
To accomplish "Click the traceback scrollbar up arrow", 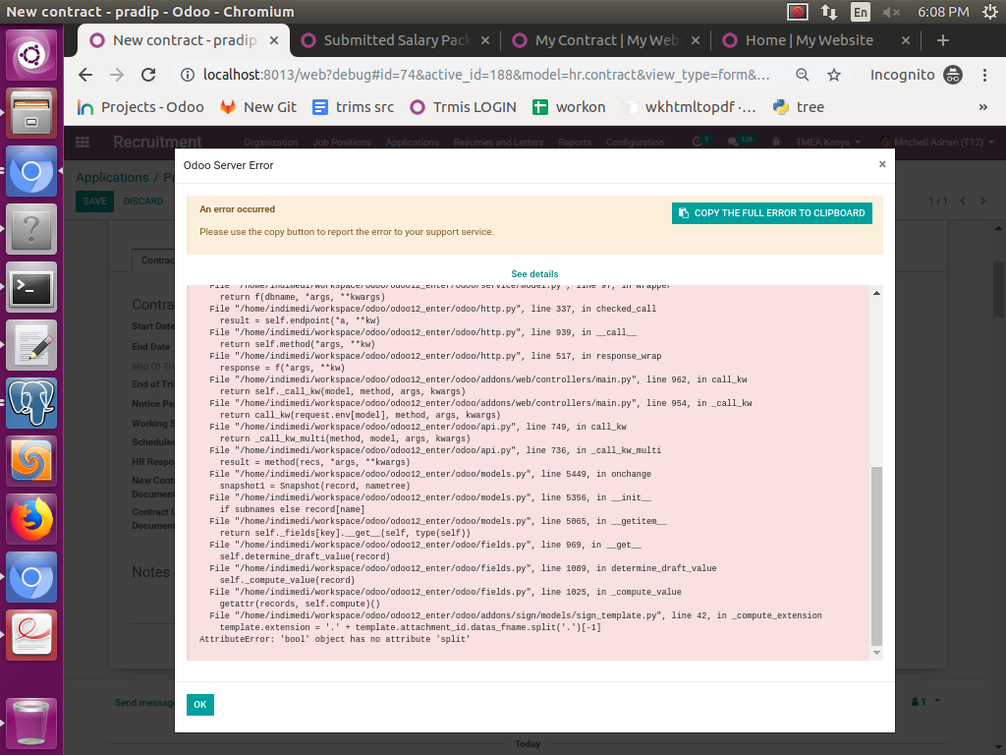I will (x=875, y=291).
